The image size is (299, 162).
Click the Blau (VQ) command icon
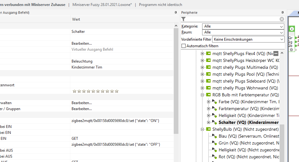pyautogui.click(x=214, y=136)
